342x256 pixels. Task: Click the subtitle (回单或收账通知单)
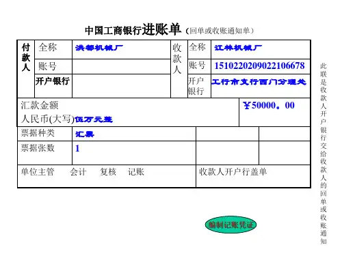click(x=220, y=31)
